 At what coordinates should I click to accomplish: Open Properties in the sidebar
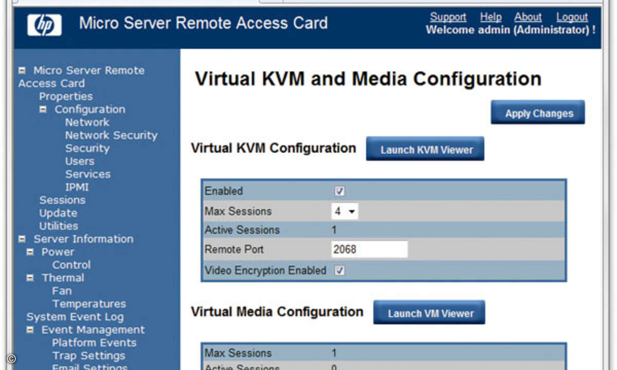pyautogui.click(x=66, y=97)
